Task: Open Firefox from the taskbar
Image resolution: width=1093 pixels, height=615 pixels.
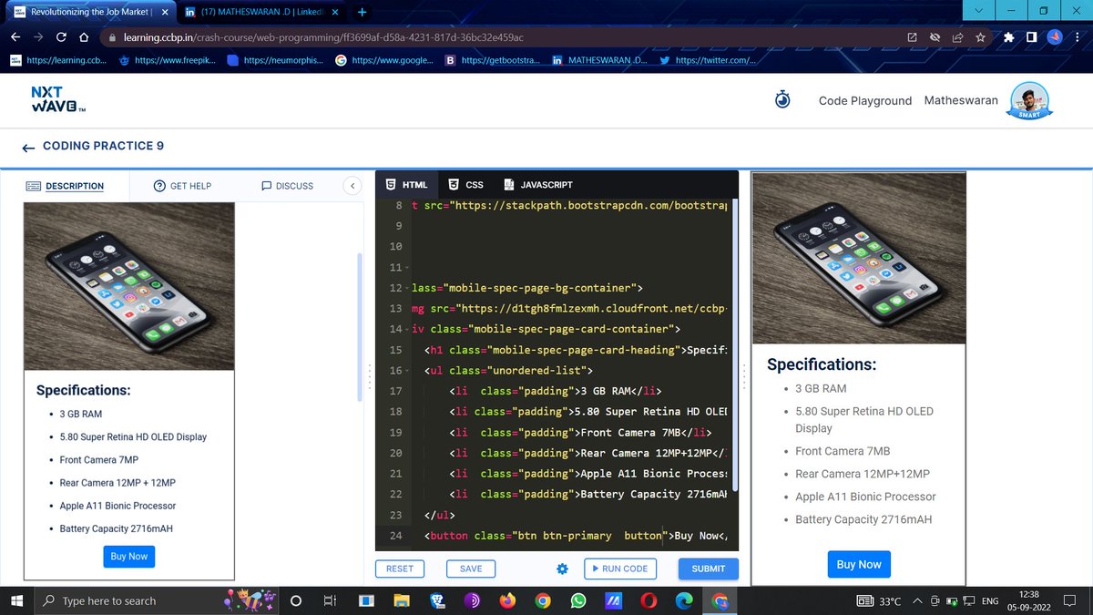Action: pos(507,601)
